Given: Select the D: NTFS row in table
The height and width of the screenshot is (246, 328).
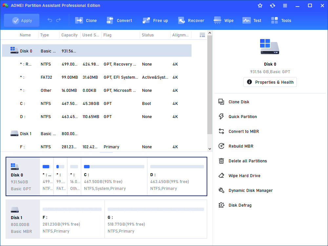Looking at the screenshot, I should point(97,117).
